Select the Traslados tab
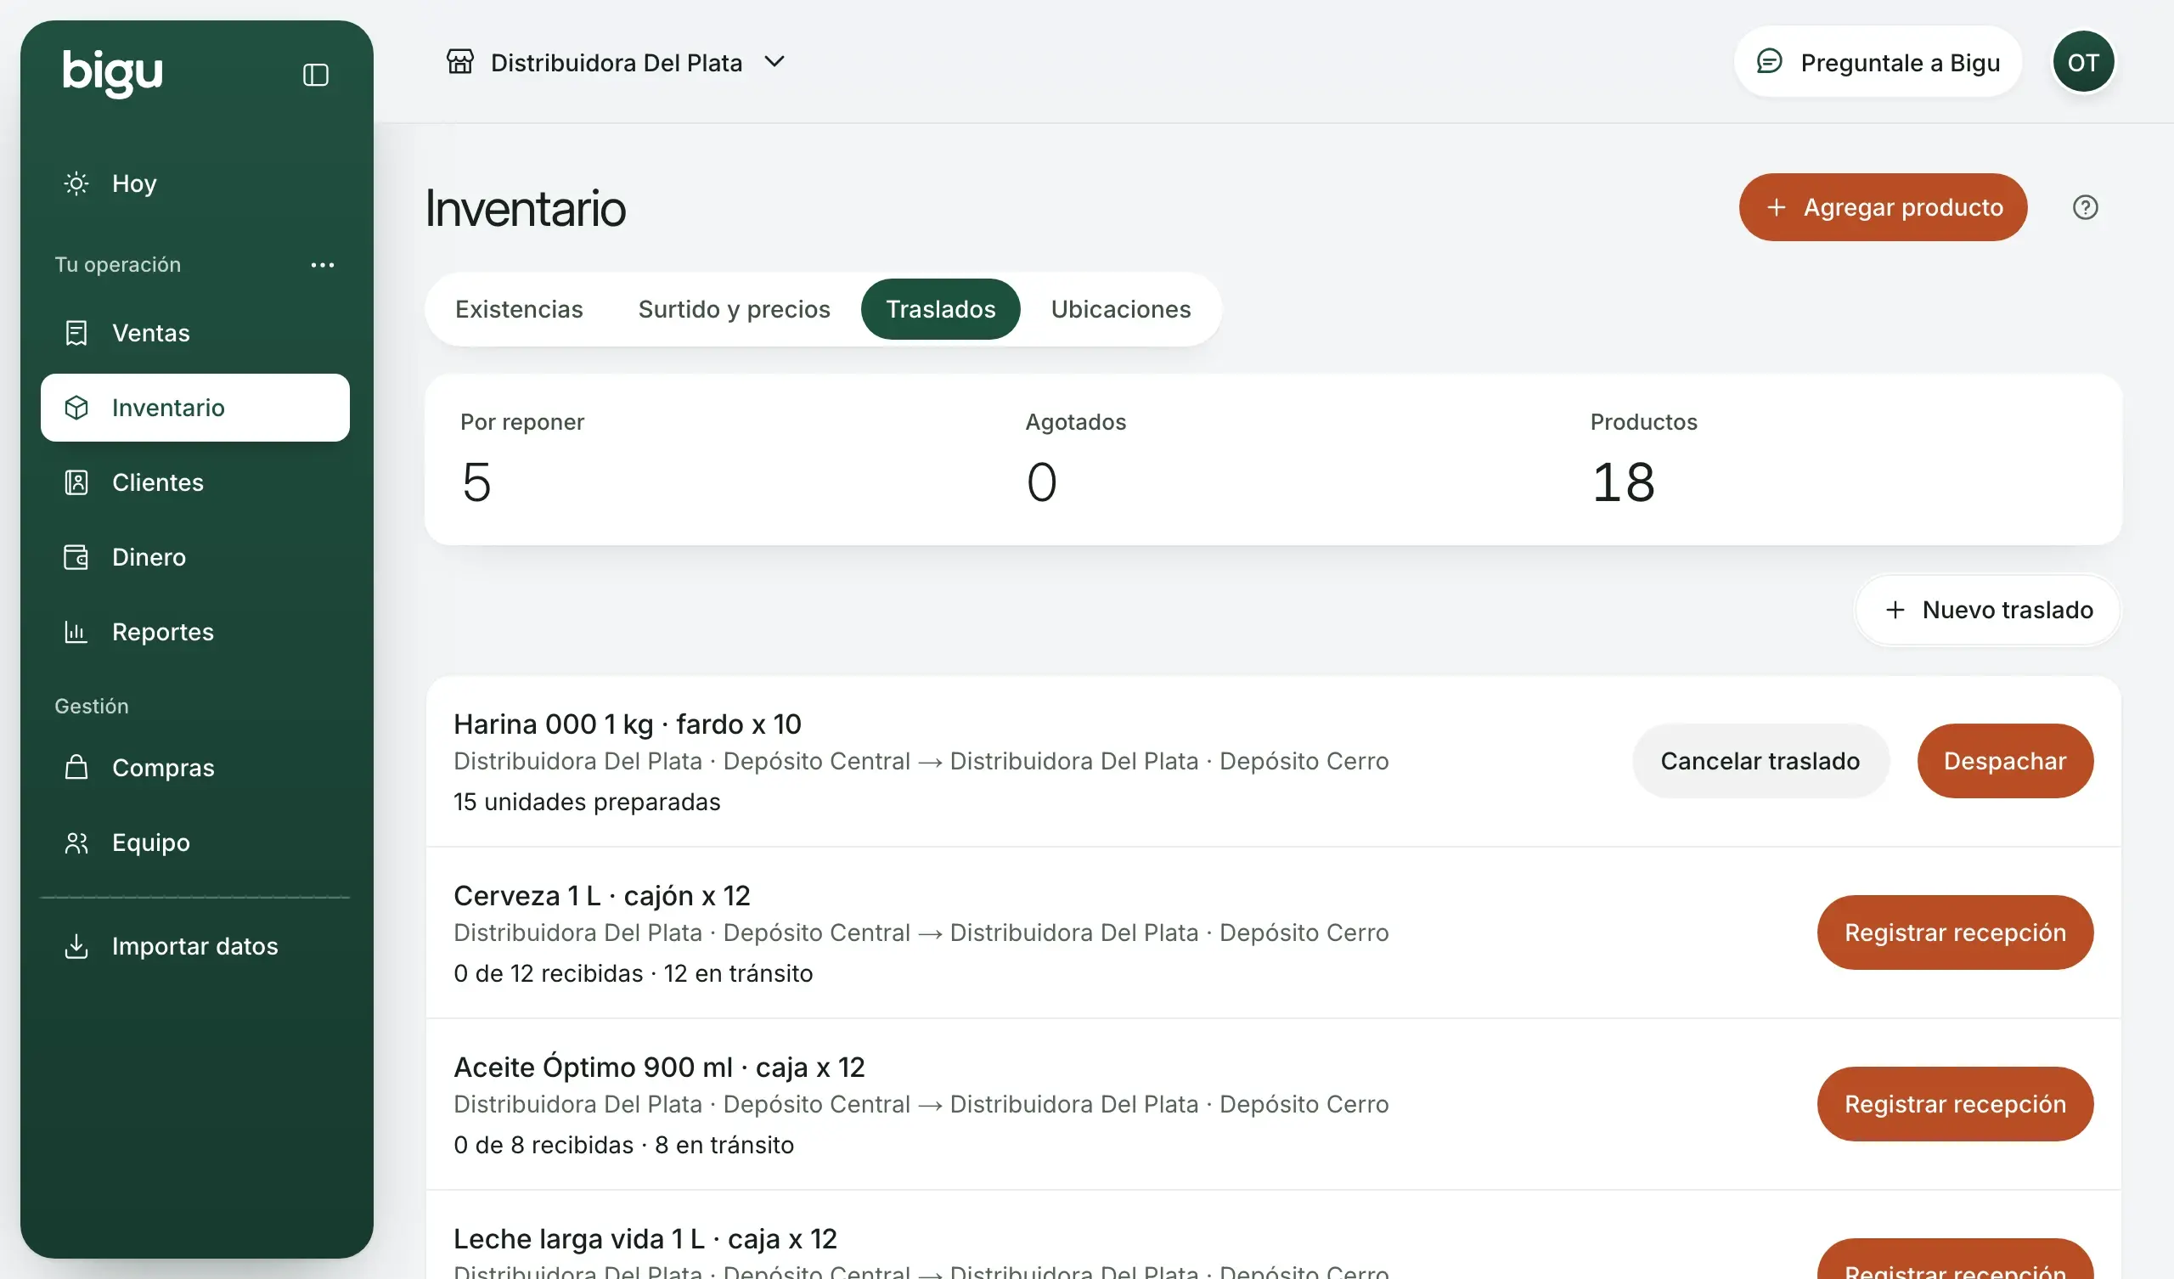This screenshot has width=2174, height=1279. 940,310
